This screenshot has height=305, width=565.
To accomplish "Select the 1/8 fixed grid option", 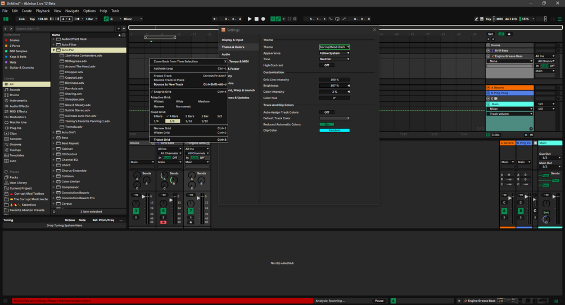I will [x=172, y=121].
